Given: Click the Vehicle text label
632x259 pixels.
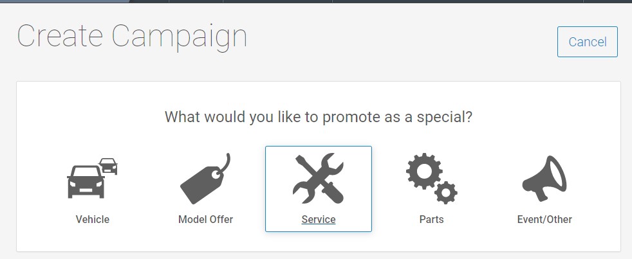Looking at the screenshot, I should [x=92, y=220].
